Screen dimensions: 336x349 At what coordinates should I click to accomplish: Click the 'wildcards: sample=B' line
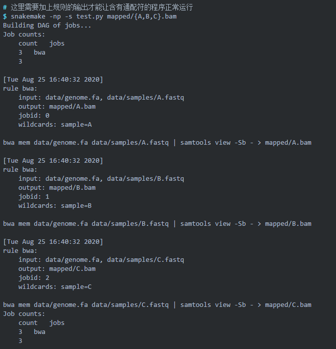(55, 206)
